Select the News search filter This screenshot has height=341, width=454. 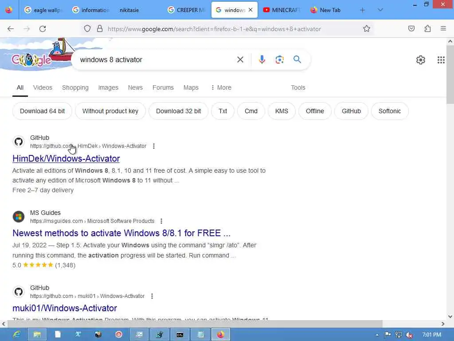(x=135, y=87)
